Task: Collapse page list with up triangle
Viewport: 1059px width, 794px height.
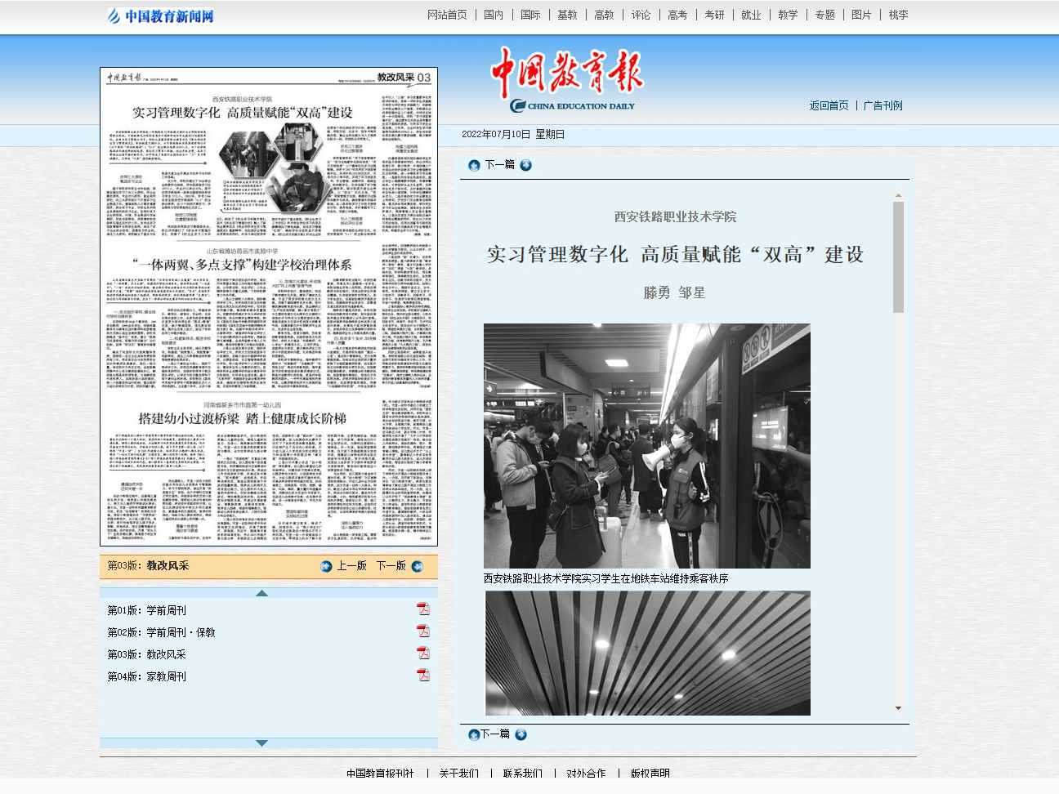Action: [x=261, y=593]
